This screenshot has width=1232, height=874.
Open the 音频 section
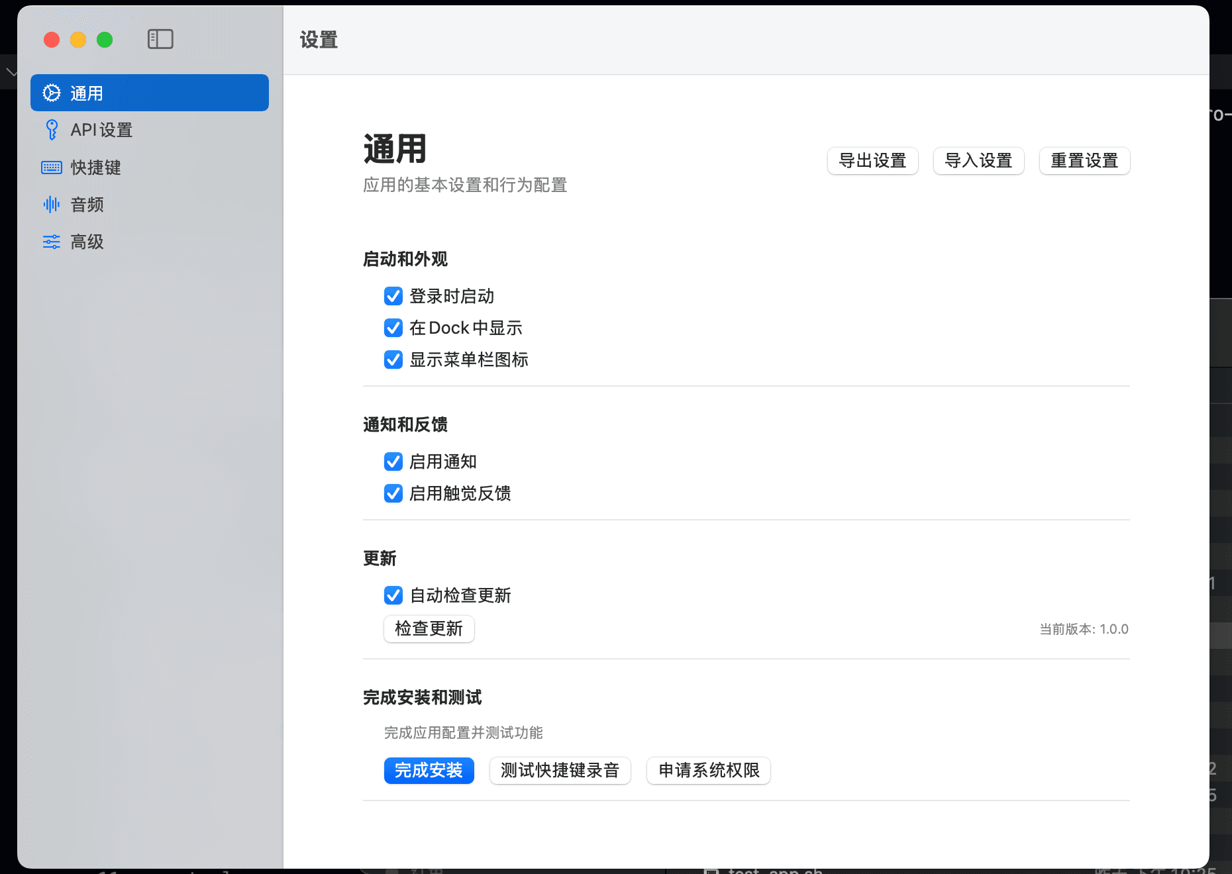pyautogui.click(x=150, y=204)
